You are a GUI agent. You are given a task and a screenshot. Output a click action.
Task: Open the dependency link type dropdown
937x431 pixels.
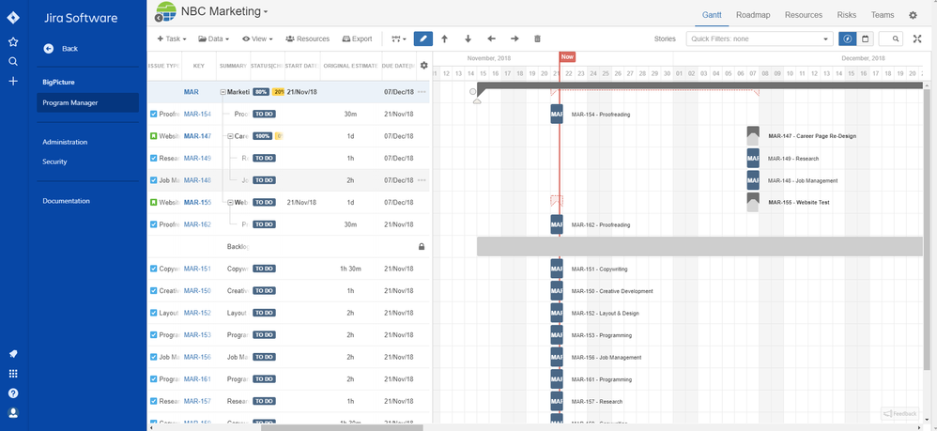coord(399,38)
